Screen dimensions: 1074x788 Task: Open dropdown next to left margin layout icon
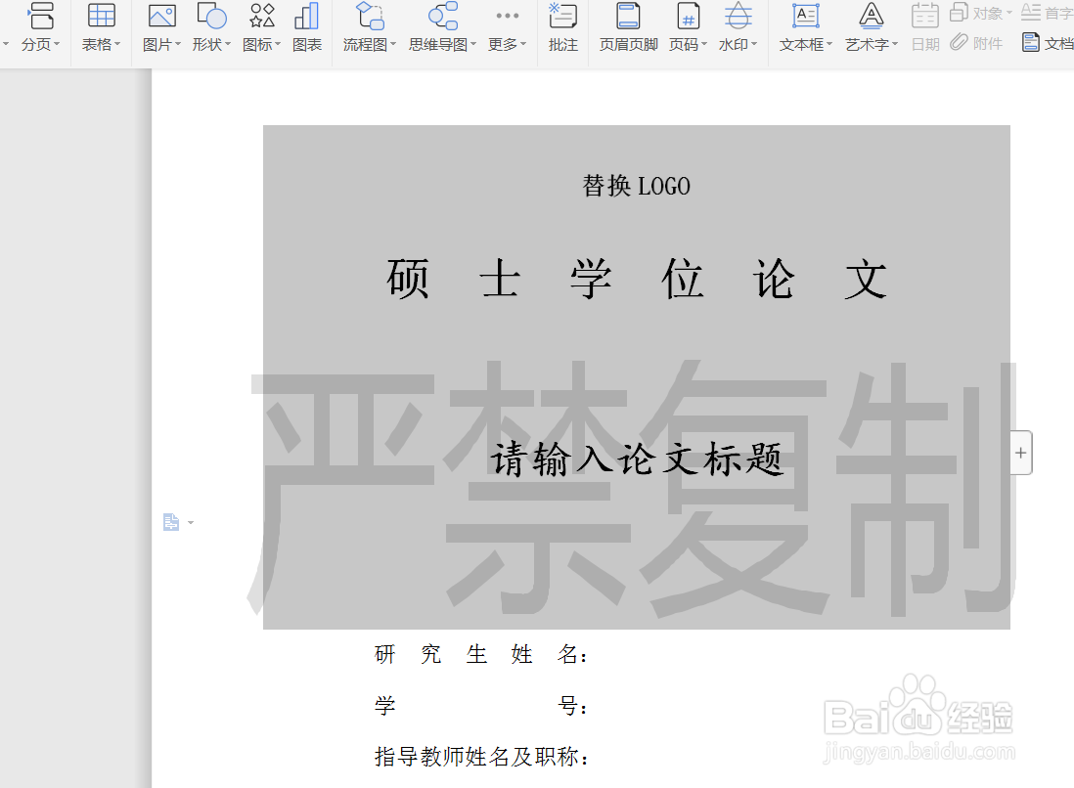pos(191,522)
